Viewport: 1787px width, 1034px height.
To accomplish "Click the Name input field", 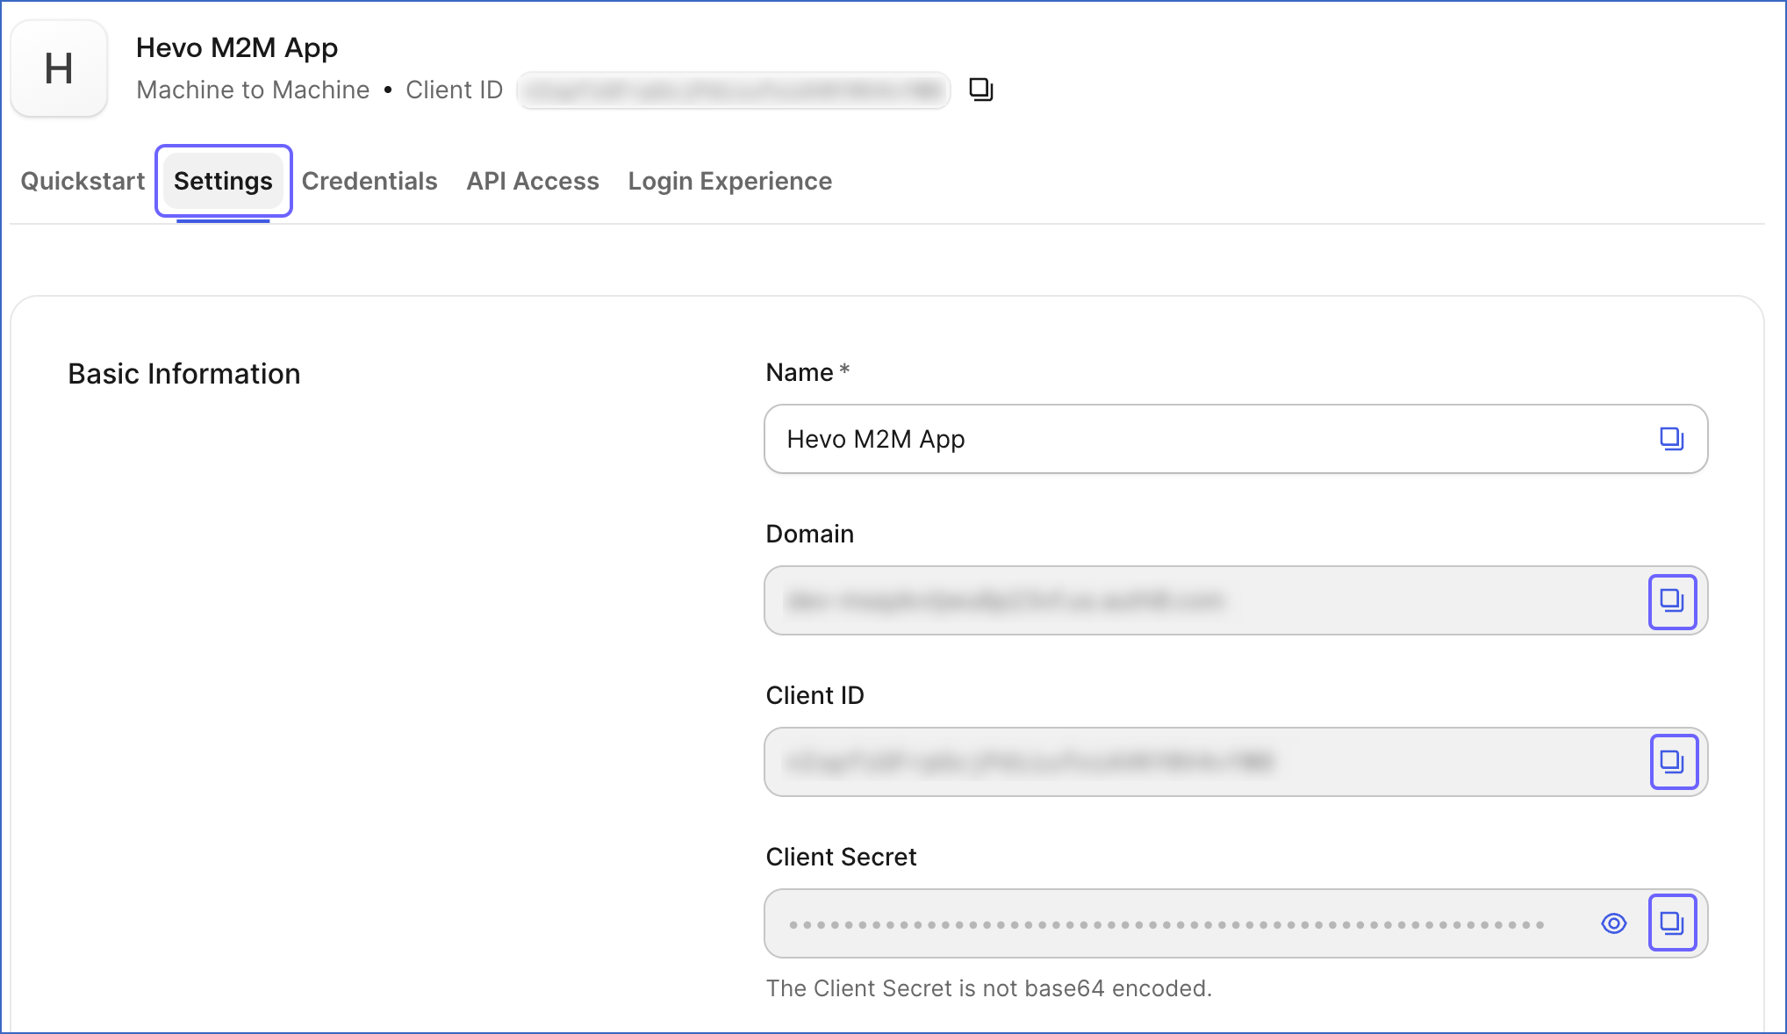I will [x=1236, y=439].
